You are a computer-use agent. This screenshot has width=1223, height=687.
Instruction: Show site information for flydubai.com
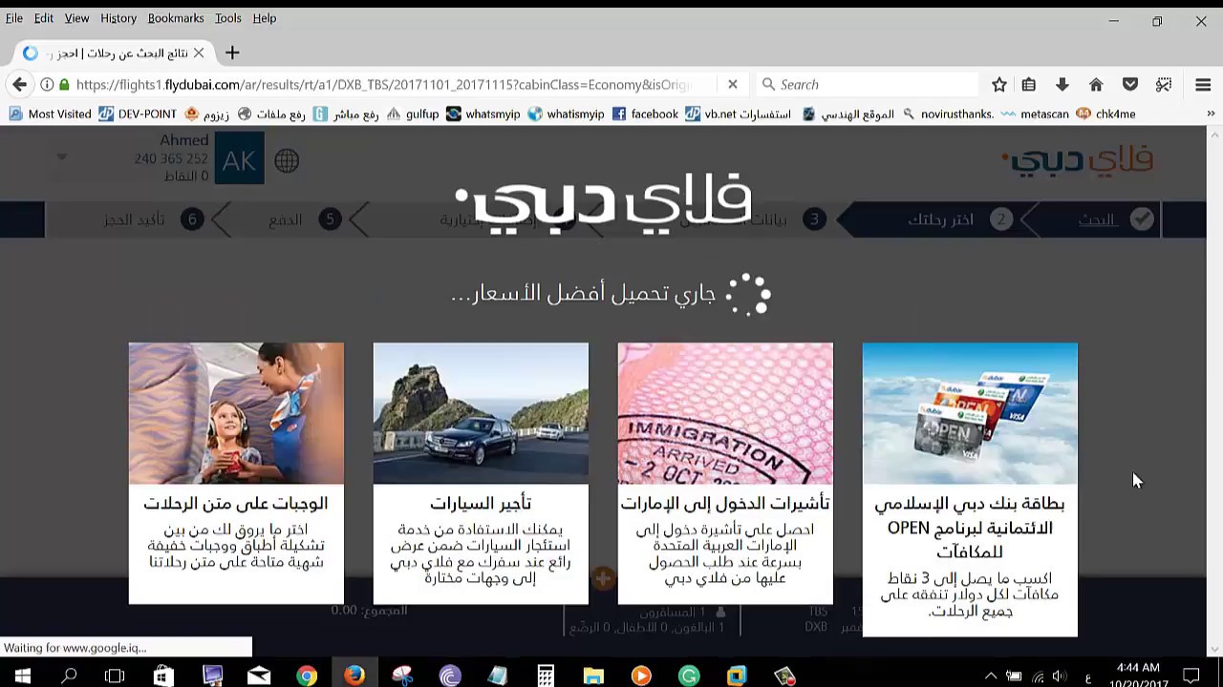tap(47, 85)
